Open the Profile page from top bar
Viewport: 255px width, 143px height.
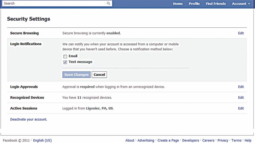click(194, 4)
